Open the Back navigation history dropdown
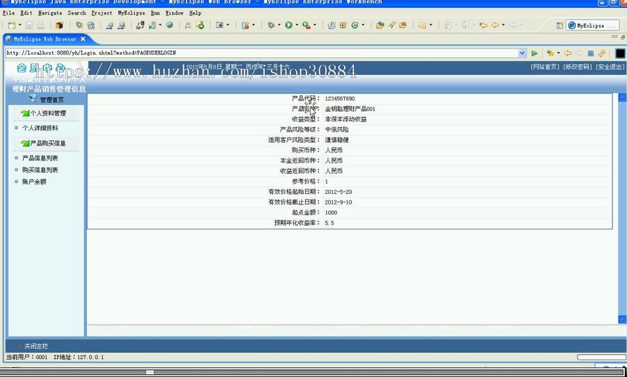627x377 pixels. pos(503,25)
